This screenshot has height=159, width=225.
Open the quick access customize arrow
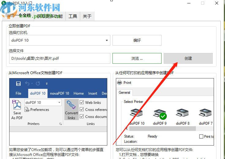coord(47,83)
